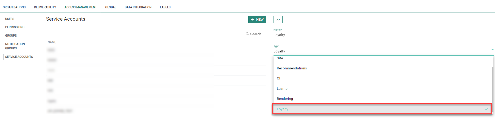Select the highlighted Loyalty option
Image resolution: width=495 pixels, height=120 pixels.
(283, 109)
